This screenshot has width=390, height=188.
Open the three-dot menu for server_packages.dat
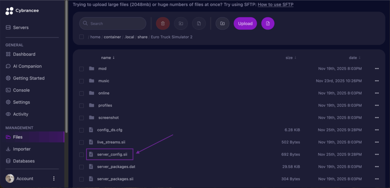(377, 167)
